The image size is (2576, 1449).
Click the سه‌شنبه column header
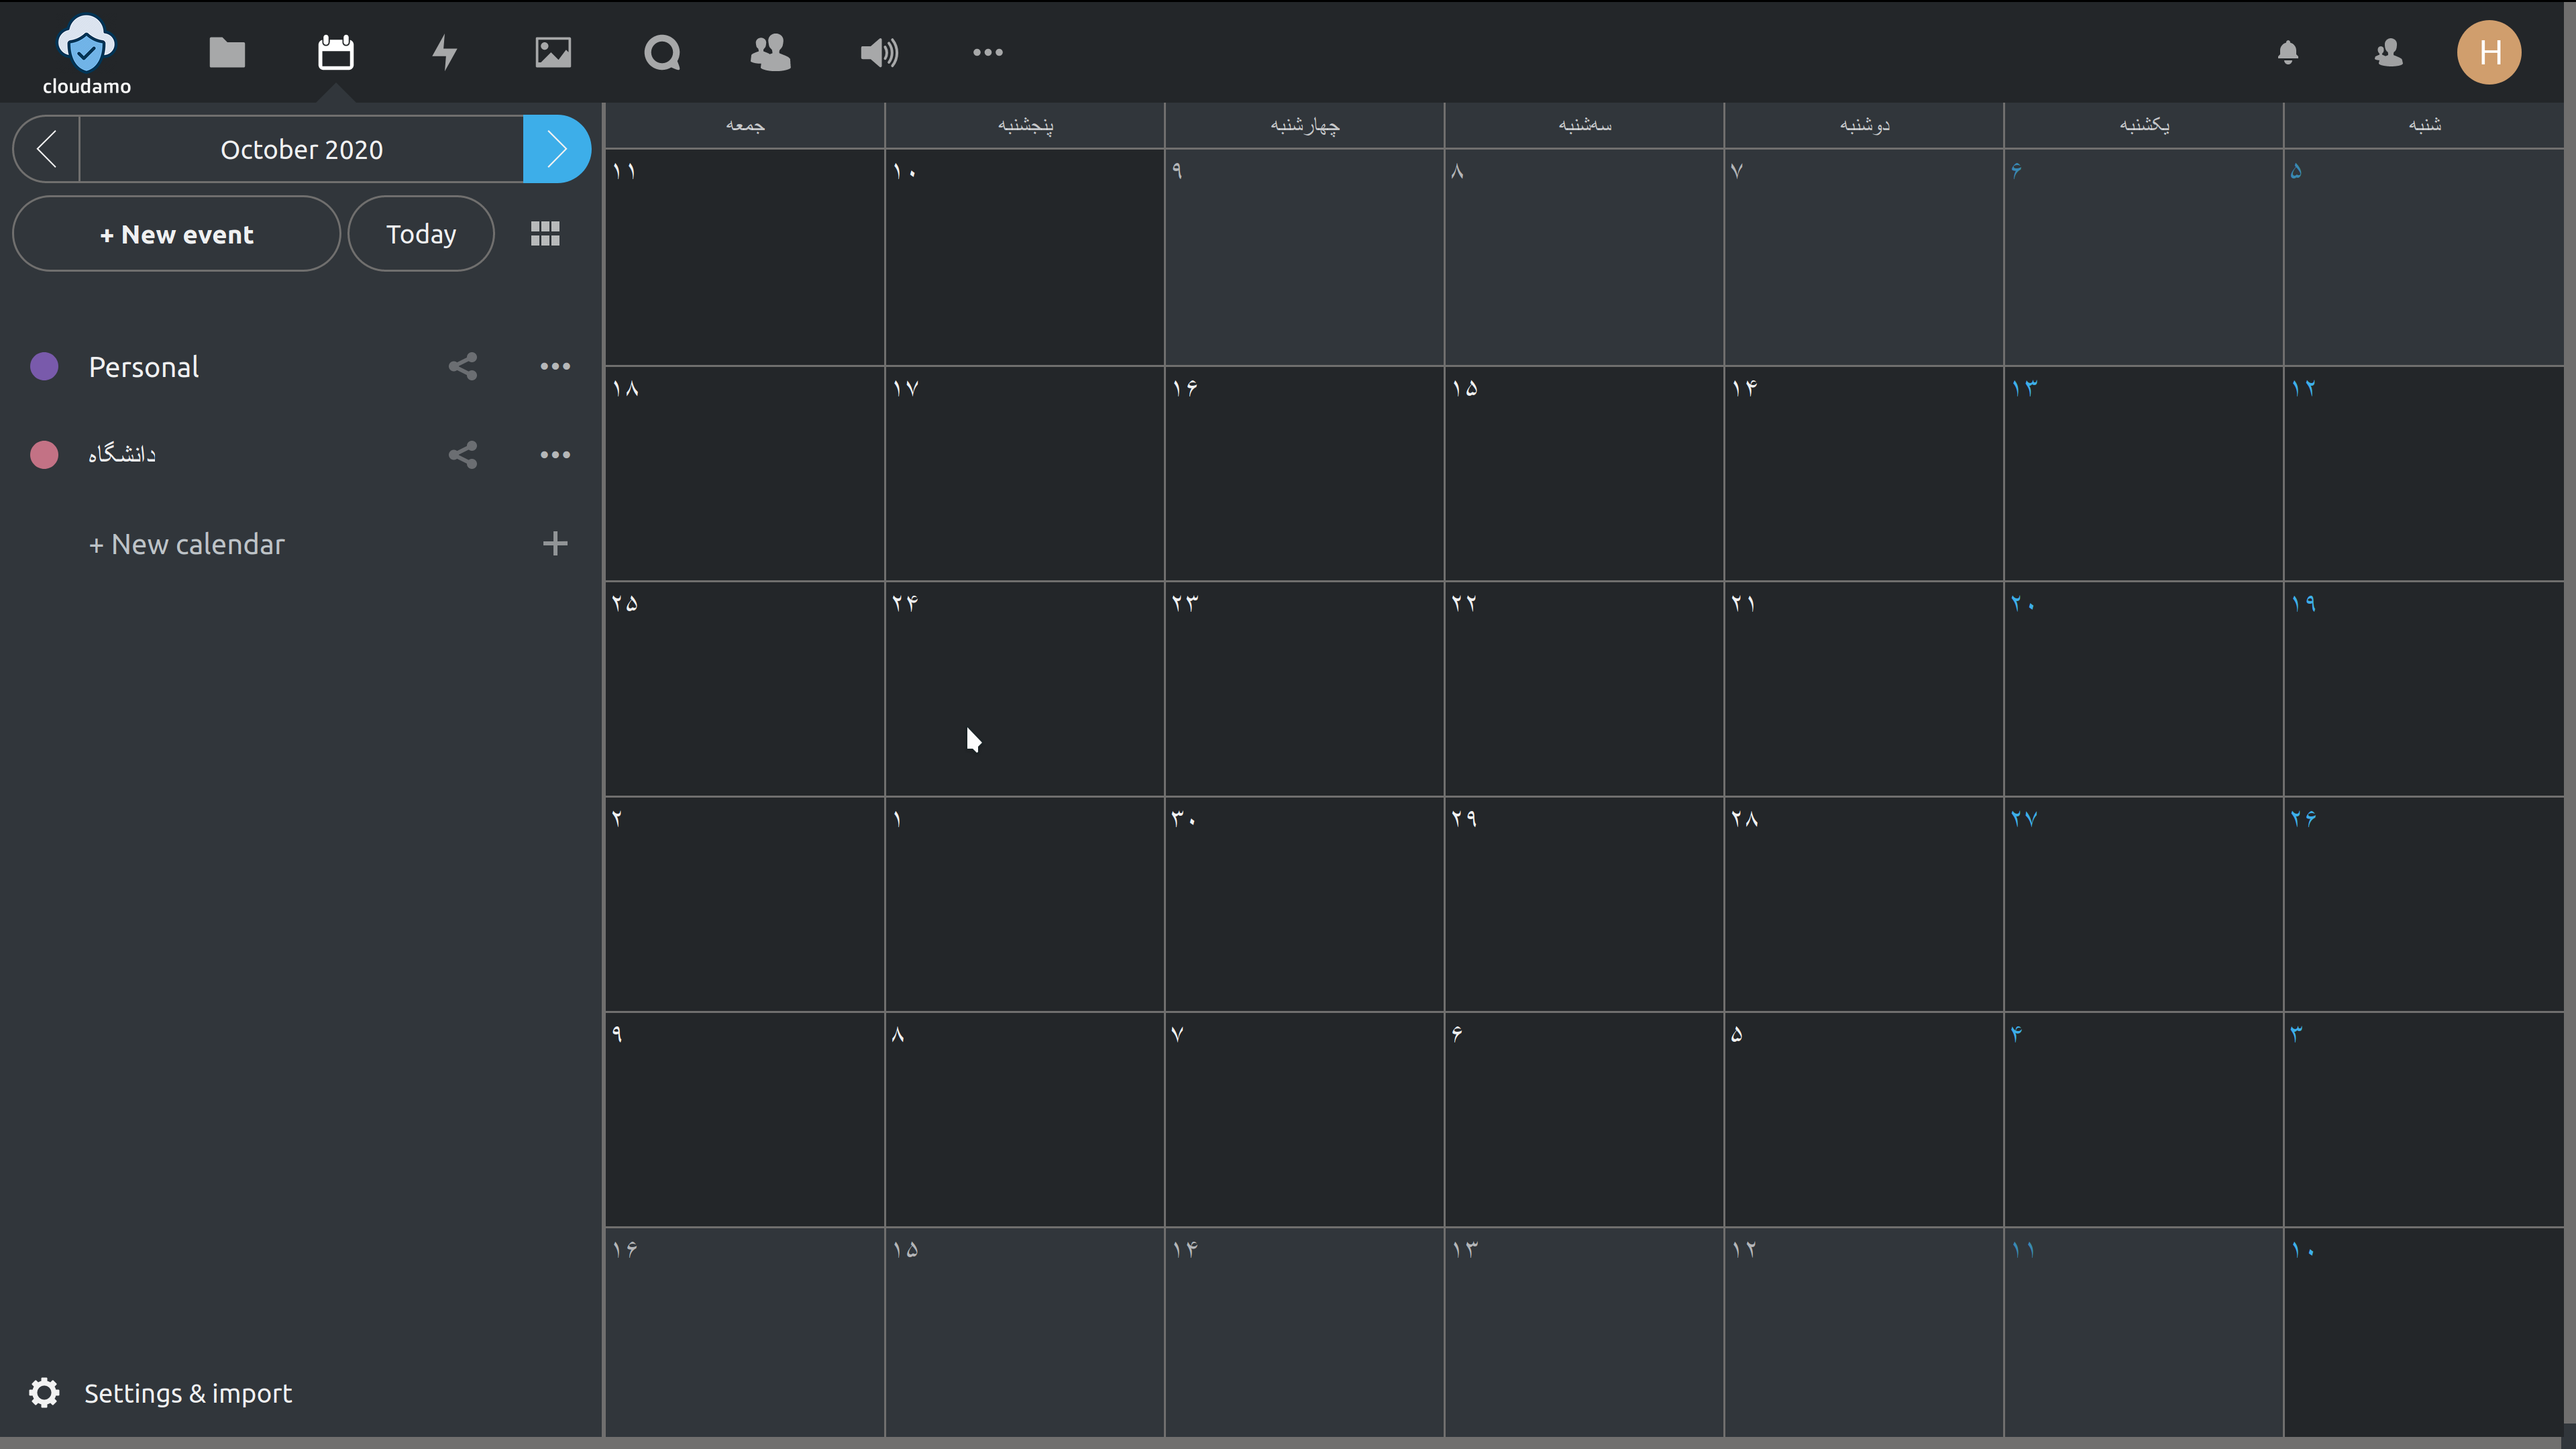coord(1585,125)
